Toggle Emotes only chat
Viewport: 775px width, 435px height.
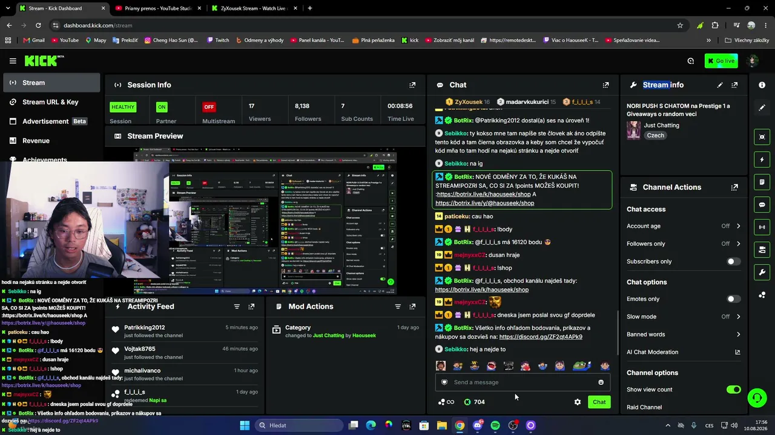733,299
